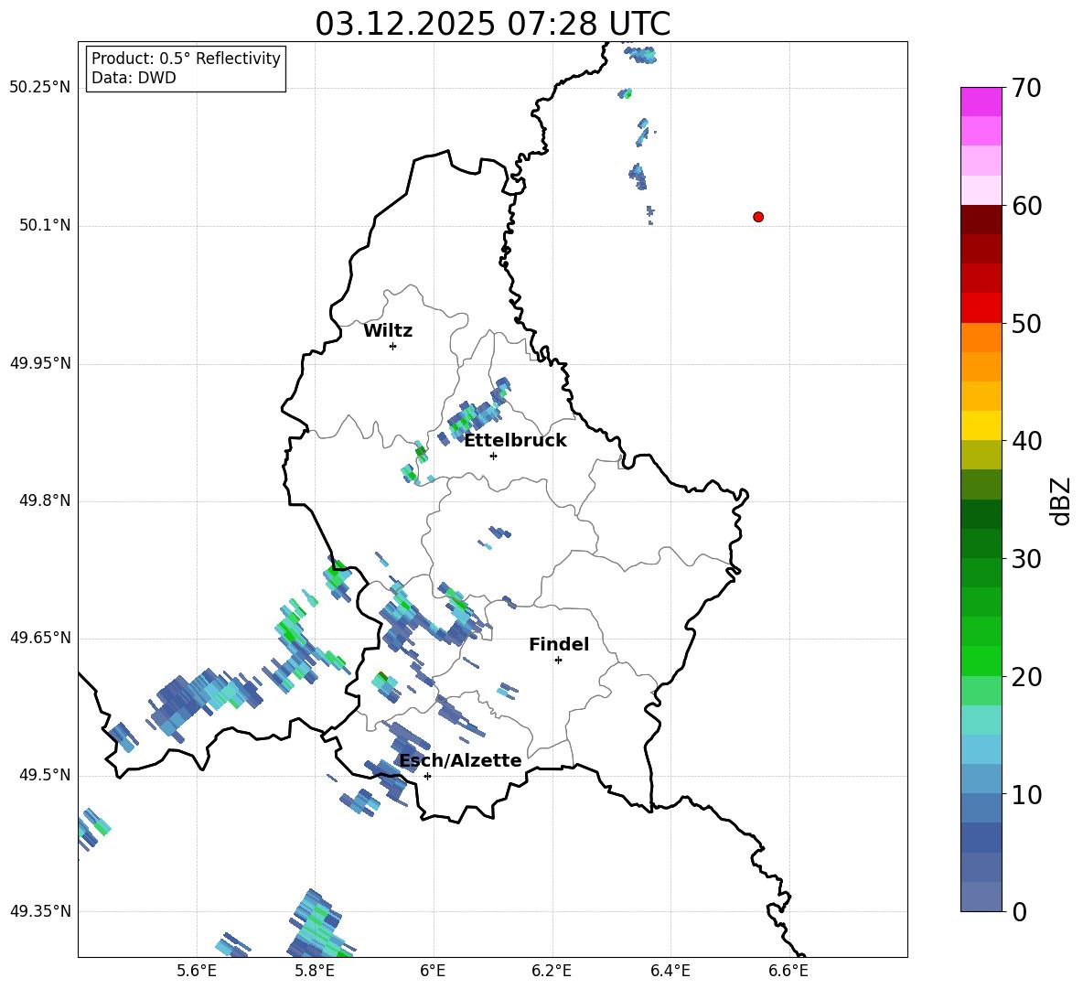This screenshot has height=989, width=1083.
Task: Click the Wiltz station cross marker
Action: click(393, 346)
